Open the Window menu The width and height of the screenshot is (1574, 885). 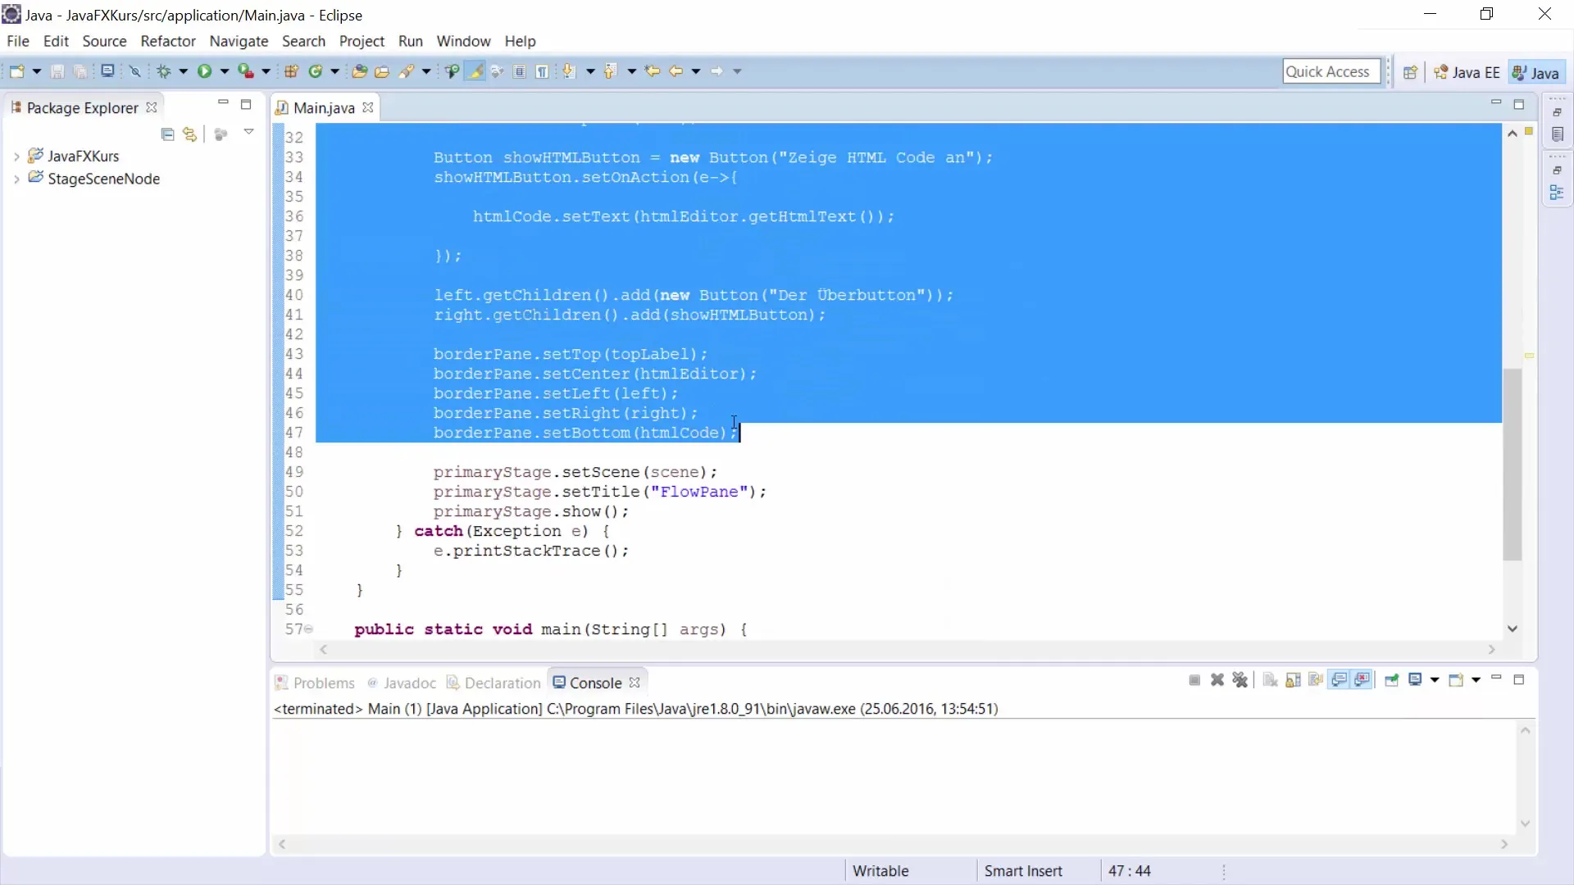(463, 41)
